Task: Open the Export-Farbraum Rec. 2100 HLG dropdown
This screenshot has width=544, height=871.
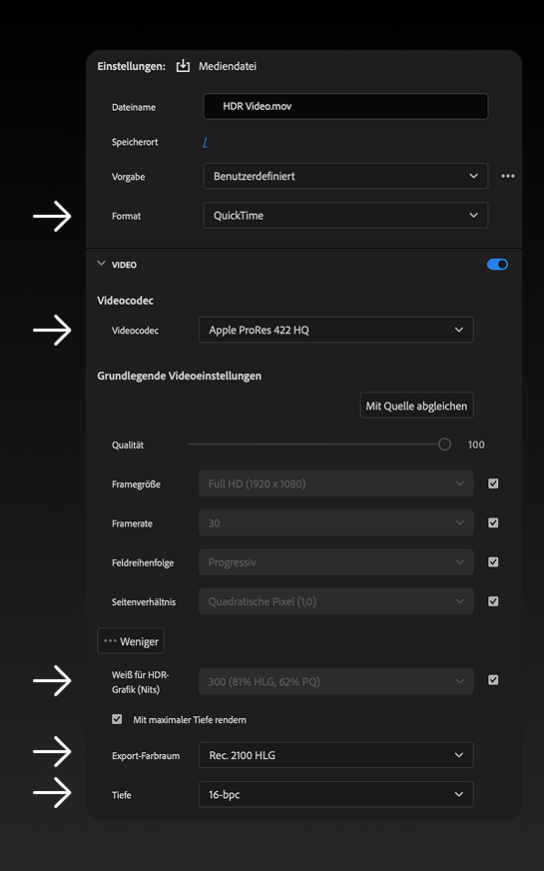Action: coord(335,755)
